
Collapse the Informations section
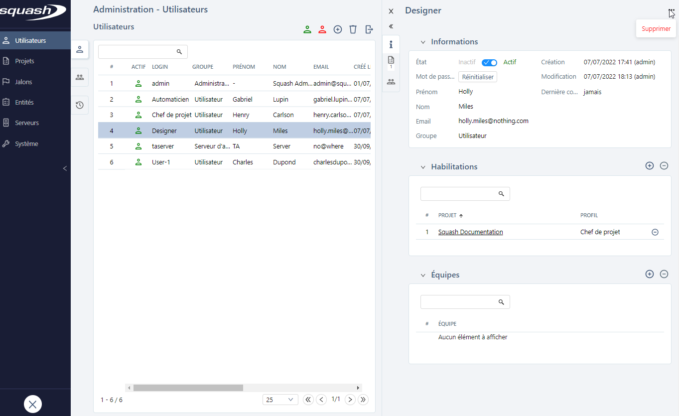(x=423, y=42)
